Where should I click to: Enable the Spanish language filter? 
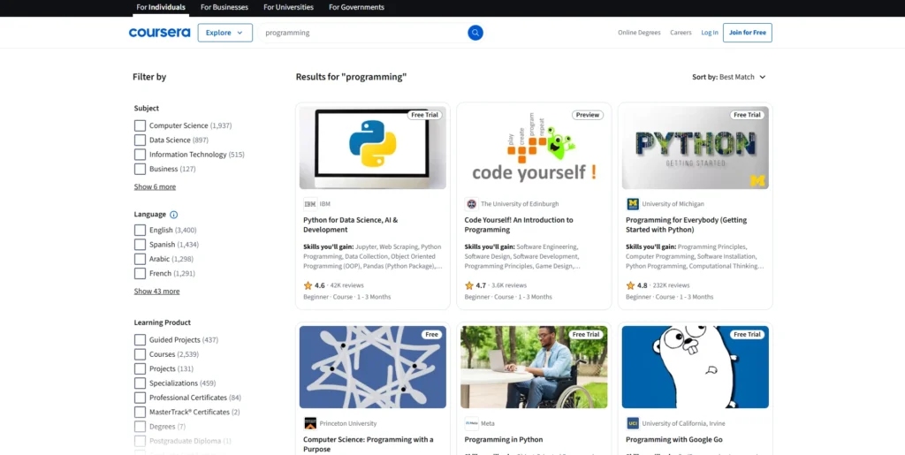click(x=140, y=245)
